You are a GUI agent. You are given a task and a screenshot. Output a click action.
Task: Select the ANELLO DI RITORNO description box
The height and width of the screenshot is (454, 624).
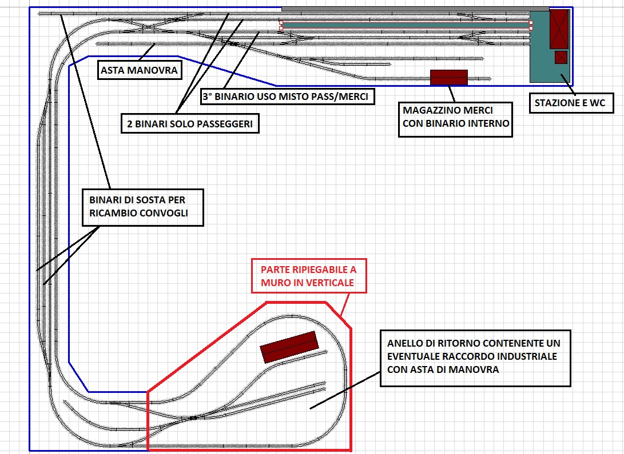pyautogui.click(x=475, y=357)
